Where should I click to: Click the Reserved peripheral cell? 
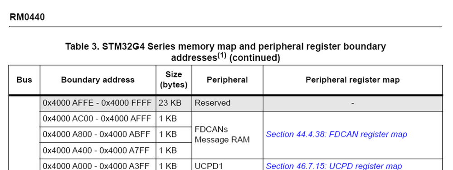click(227, 103)
